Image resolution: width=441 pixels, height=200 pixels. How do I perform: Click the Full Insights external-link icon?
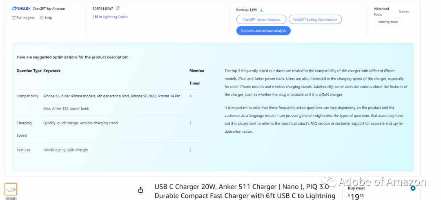pos(13,18)
